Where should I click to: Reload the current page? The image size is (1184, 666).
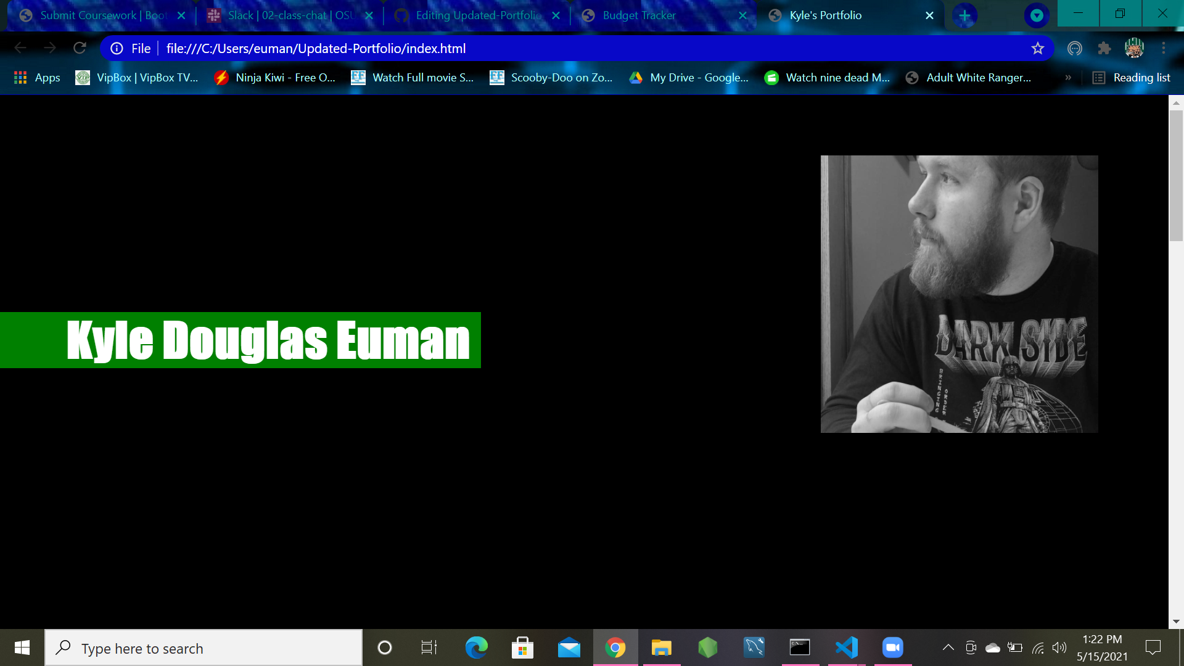80,48
